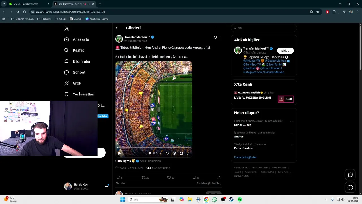Mute the video sound

pos(167,153)
